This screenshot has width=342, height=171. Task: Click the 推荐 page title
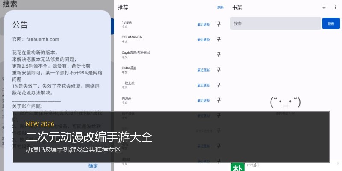pyautogui.click(x=123, y=7)
